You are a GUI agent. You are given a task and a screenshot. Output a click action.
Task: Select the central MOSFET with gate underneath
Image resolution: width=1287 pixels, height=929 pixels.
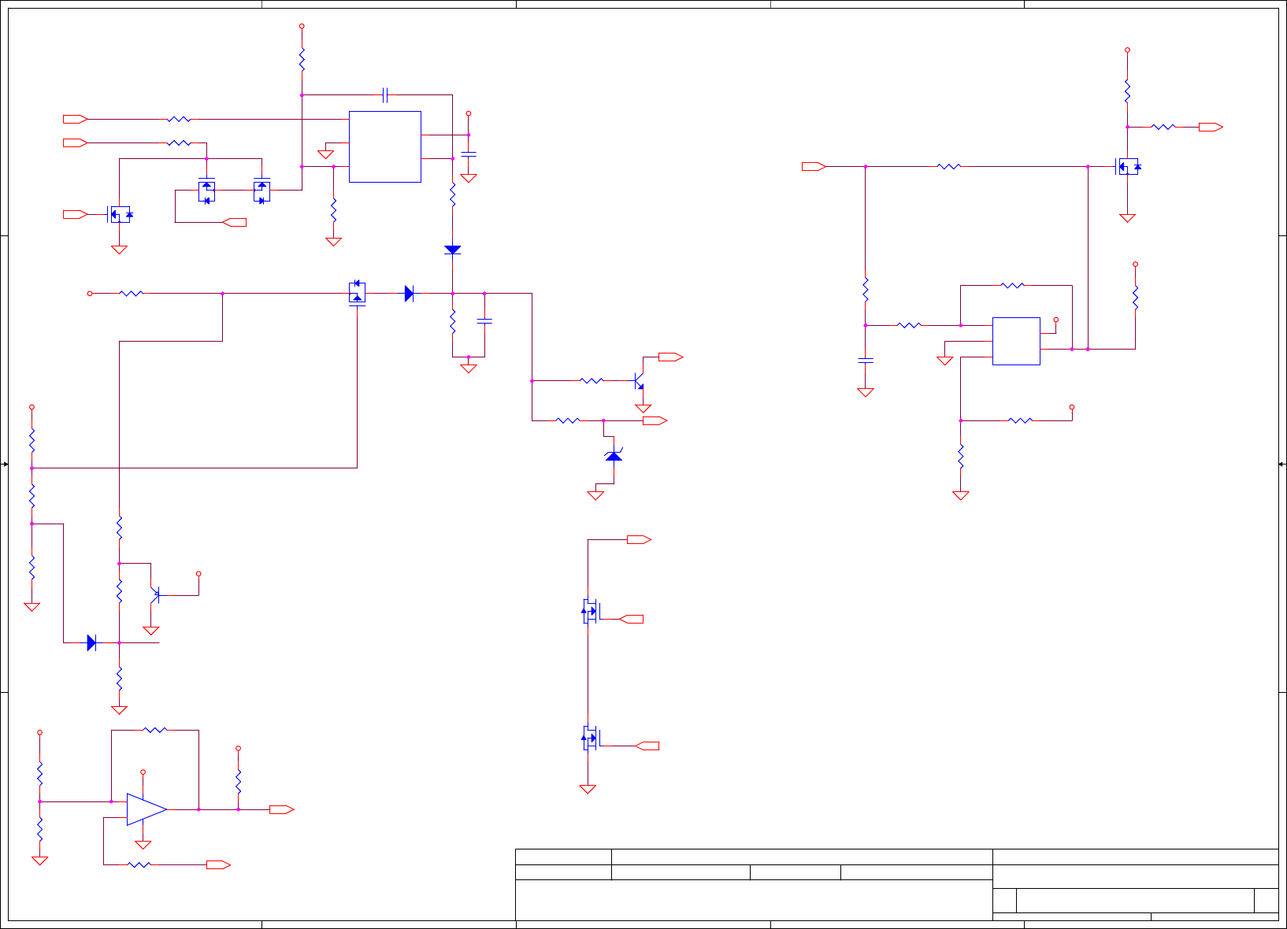(x=357, y=293)
